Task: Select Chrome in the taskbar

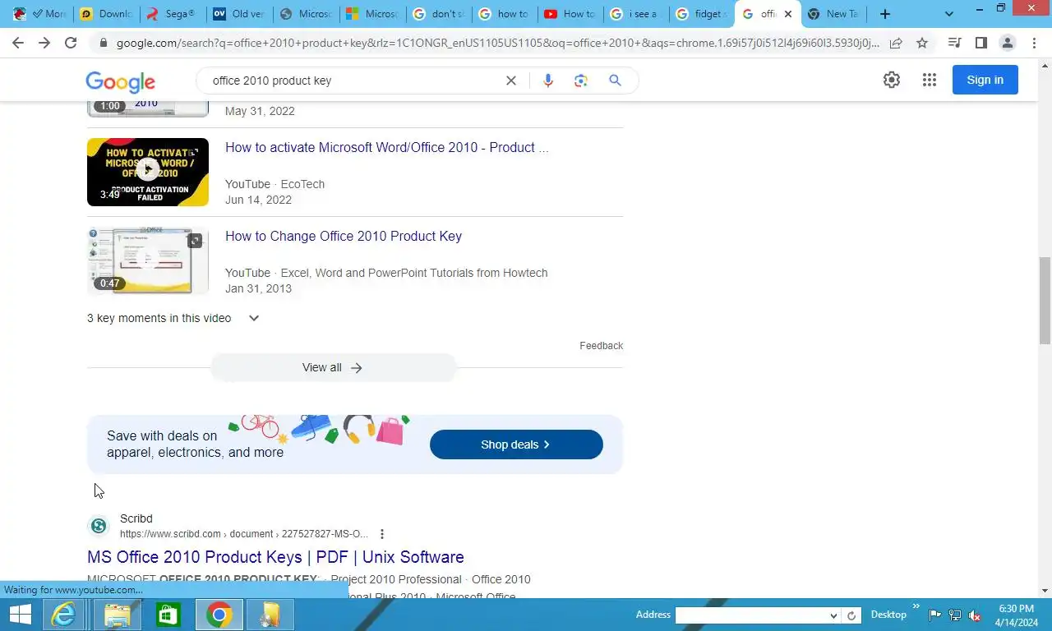Action: click(219, 615)
